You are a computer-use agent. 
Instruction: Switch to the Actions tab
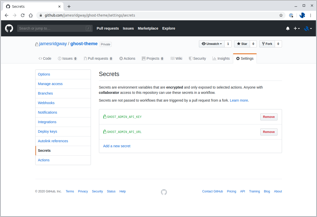pos(127,58)
